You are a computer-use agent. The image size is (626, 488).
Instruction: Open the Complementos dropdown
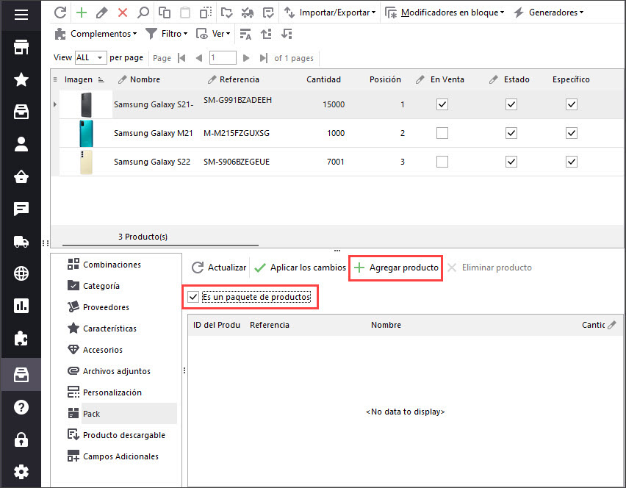coord(96,34)
